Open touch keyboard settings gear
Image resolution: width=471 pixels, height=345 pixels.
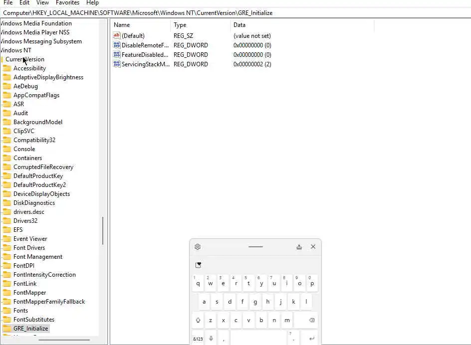click(x=198, y=247)
